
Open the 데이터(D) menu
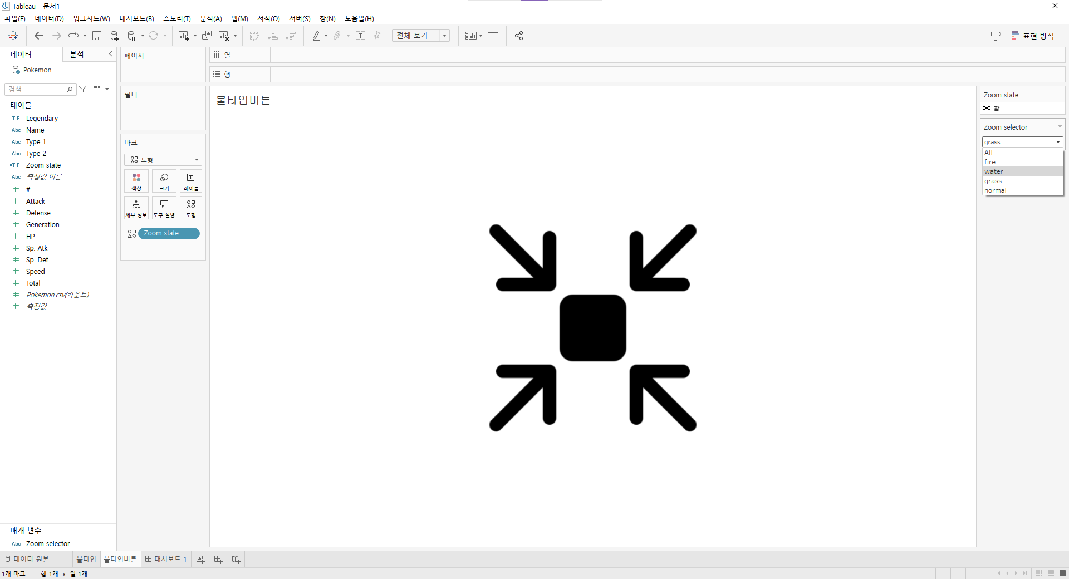(50, 19)
